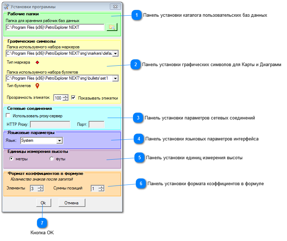
Task: Click the Графические символы group title
Action: pos(32,41)
